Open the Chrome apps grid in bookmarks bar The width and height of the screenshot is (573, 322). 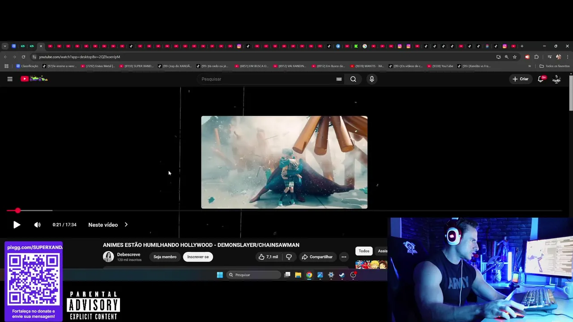click(6, 66)
